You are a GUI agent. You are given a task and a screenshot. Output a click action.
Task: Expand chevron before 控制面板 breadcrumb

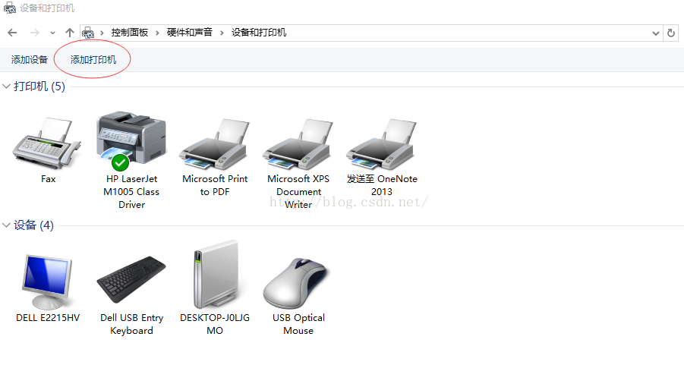pos(102,33)
